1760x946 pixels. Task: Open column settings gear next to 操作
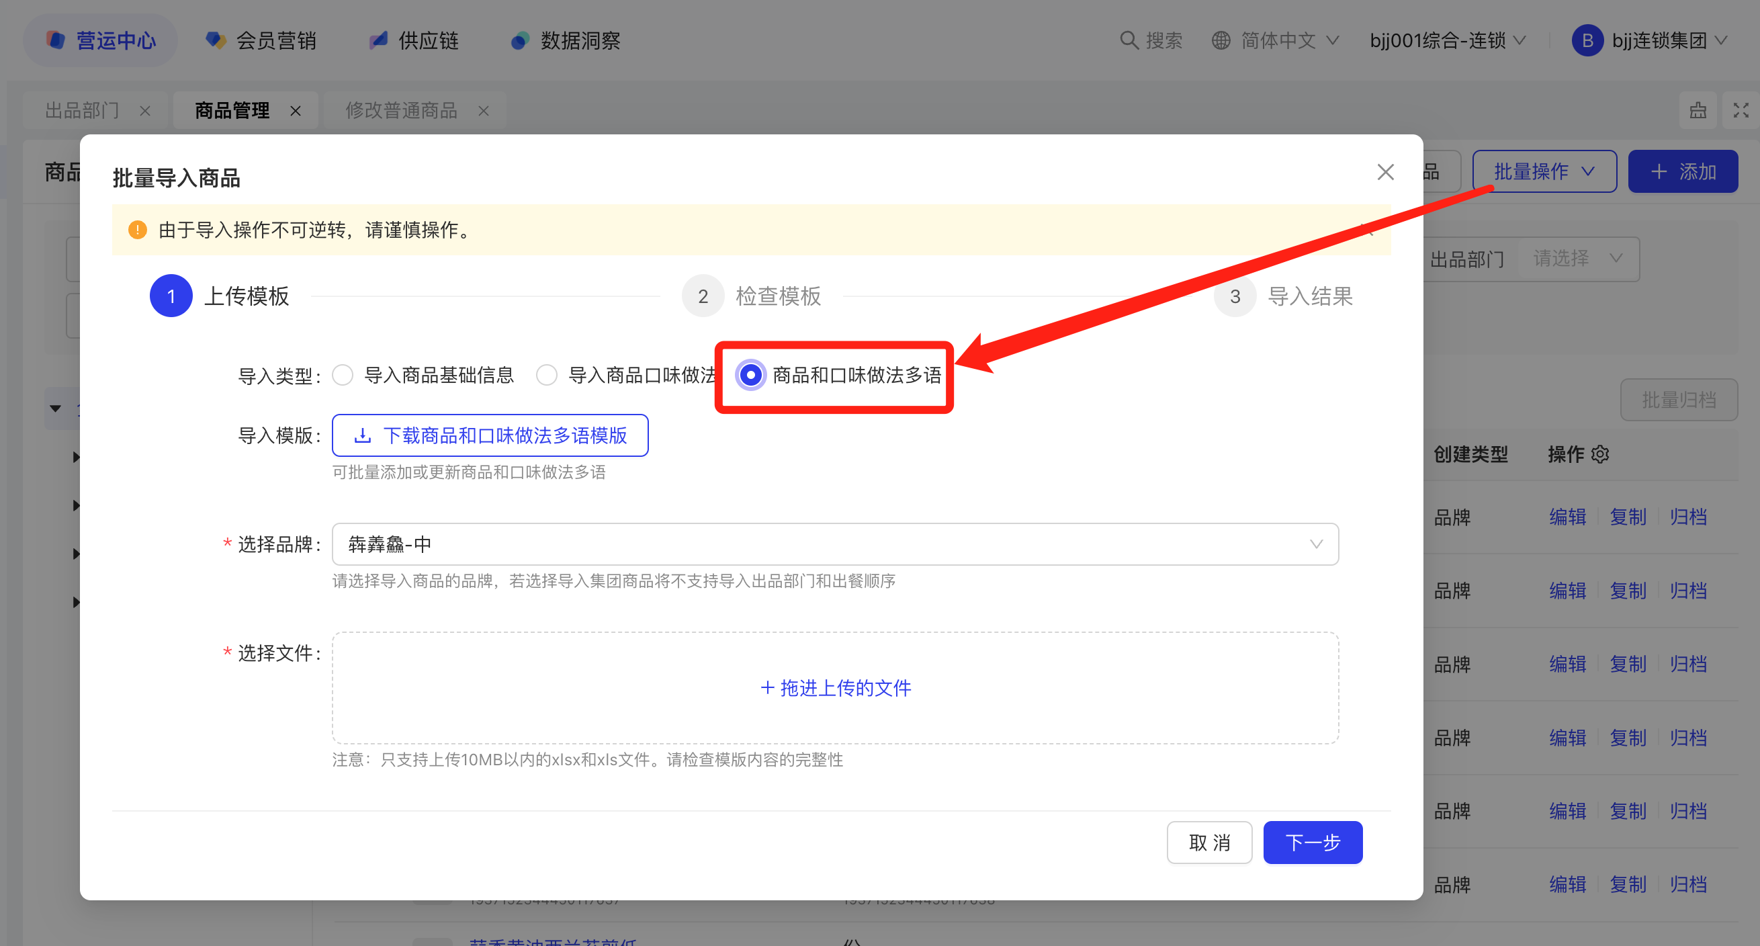click(x=1600, y=454)
